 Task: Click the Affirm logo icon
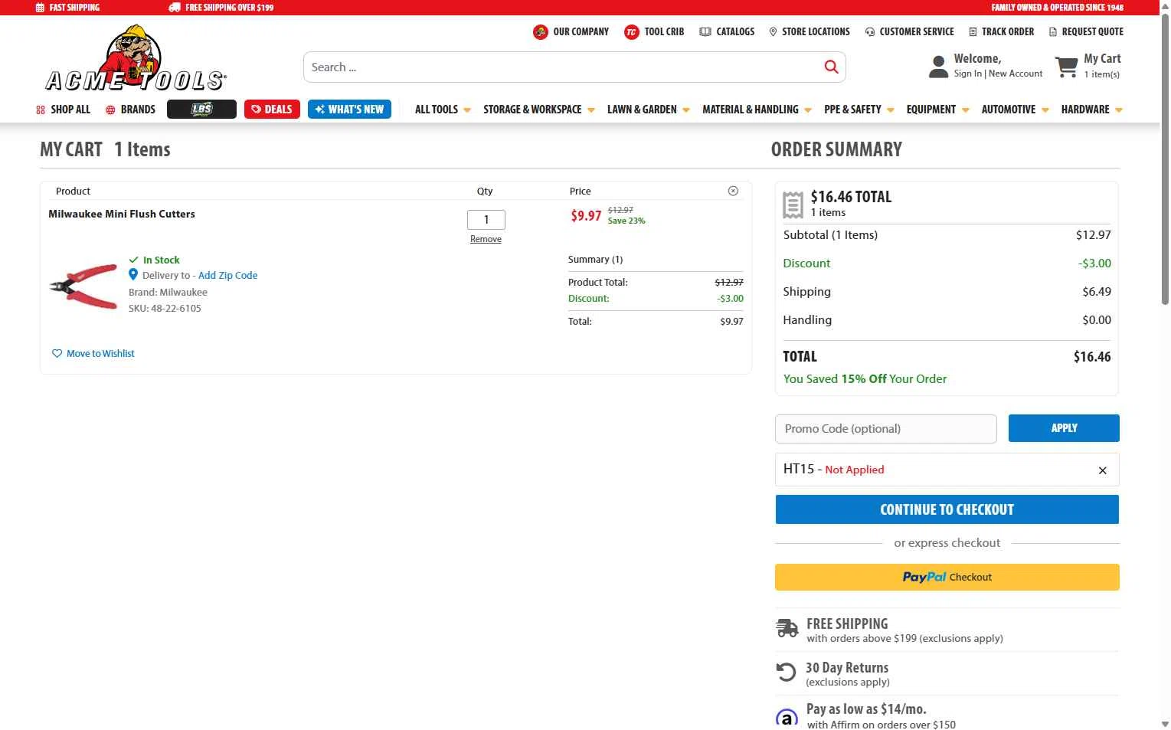pyautogui.click(x=787, y=719)
